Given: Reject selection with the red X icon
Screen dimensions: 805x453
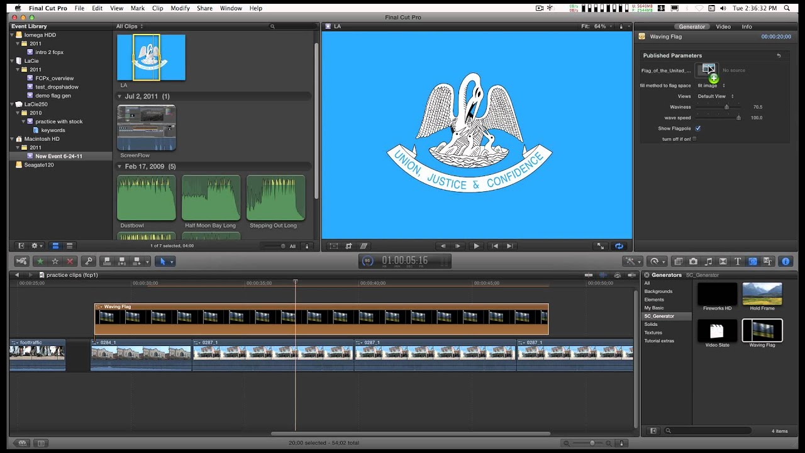Looking at the screenshot, I should [x=70, y=261].
